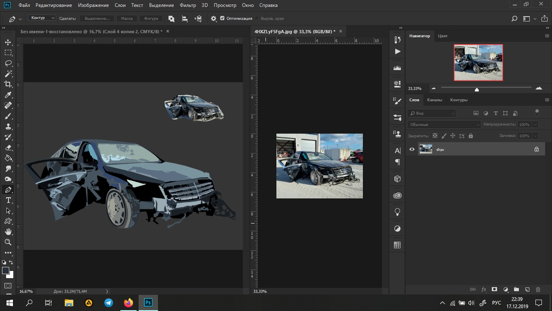
Task: Expand the Непрозрачность opacity dropdown
Action: (535, 124)
